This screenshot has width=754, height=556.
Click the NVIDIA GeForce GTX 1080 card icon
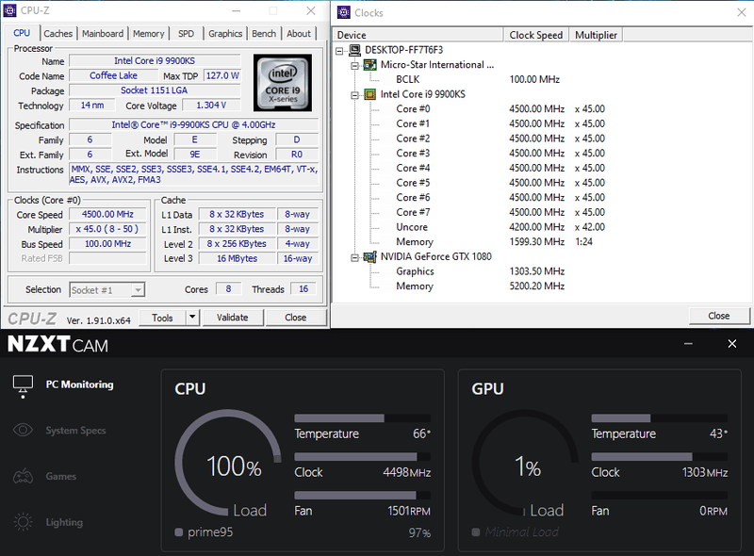[x=369, y=257]
